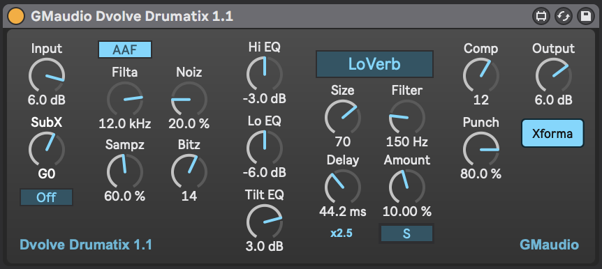Click the Punch knob
This screenshot has width=602, height=269.
pyautogui.click(x=481, y=150)
